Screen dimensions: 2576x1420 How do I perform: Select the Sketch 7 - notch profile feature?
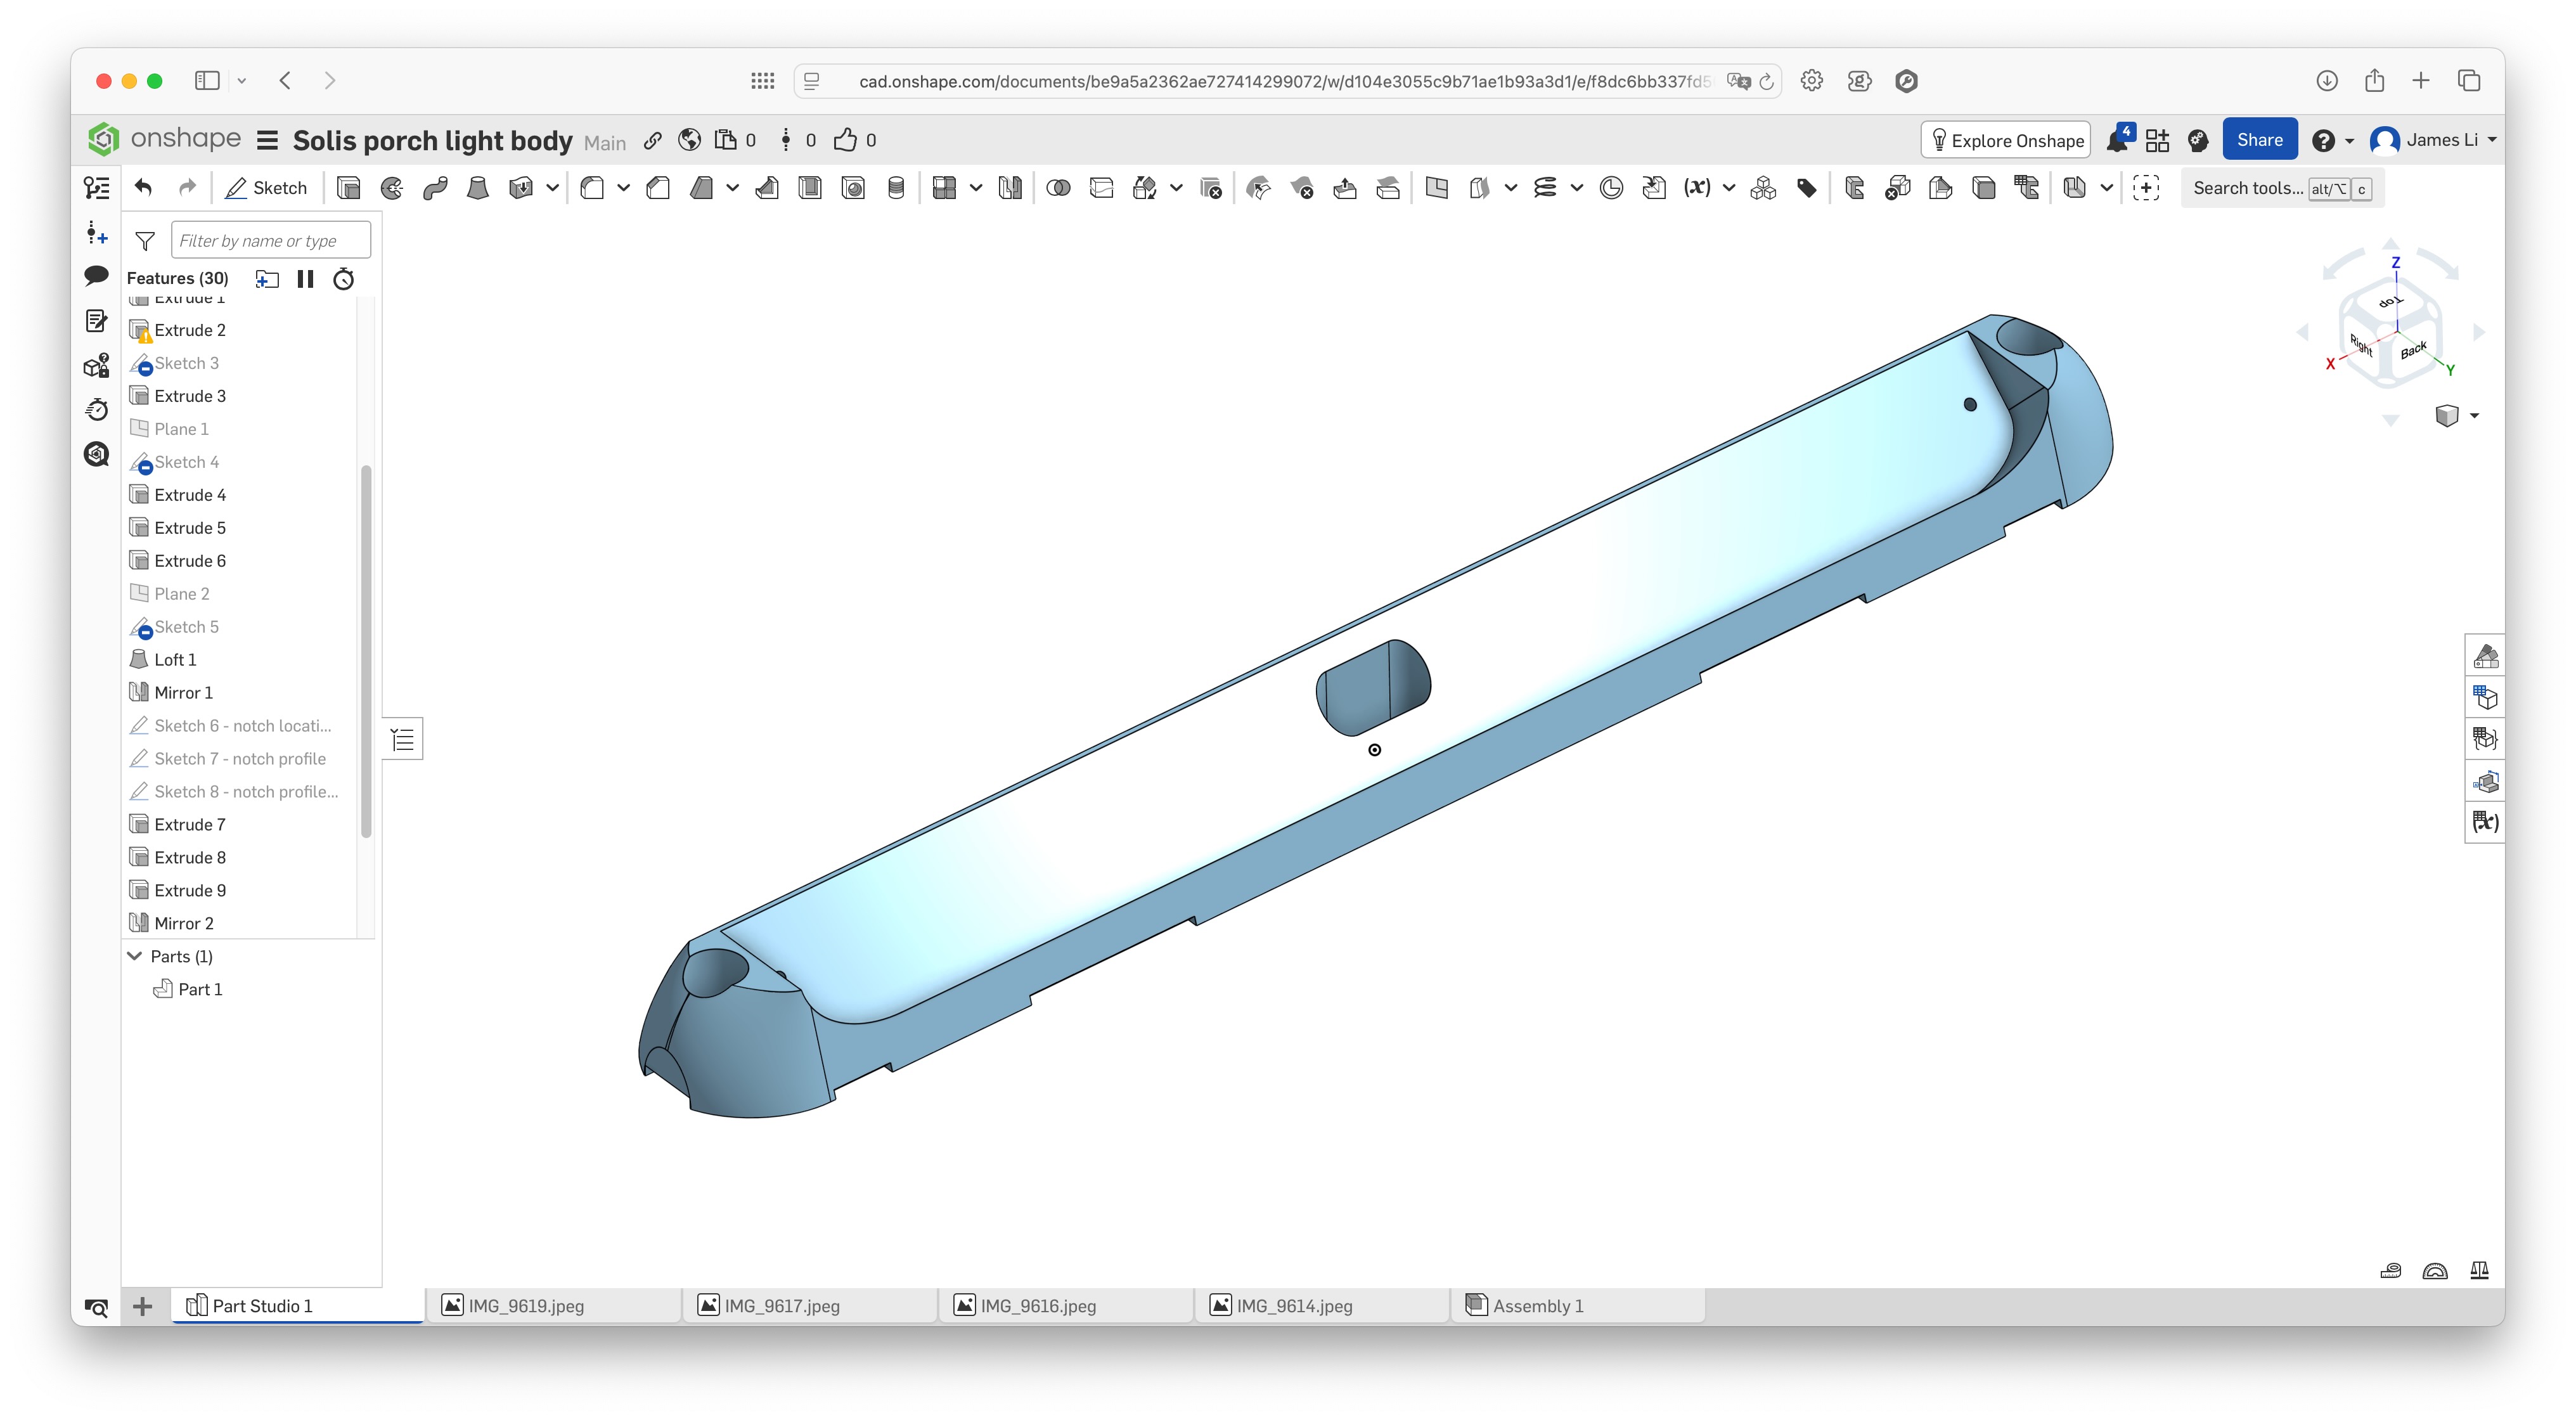click(x=240, y=759)
